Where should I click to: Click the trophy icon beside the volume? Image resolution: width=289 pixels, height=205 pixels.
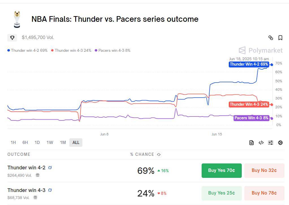(12, 38)
